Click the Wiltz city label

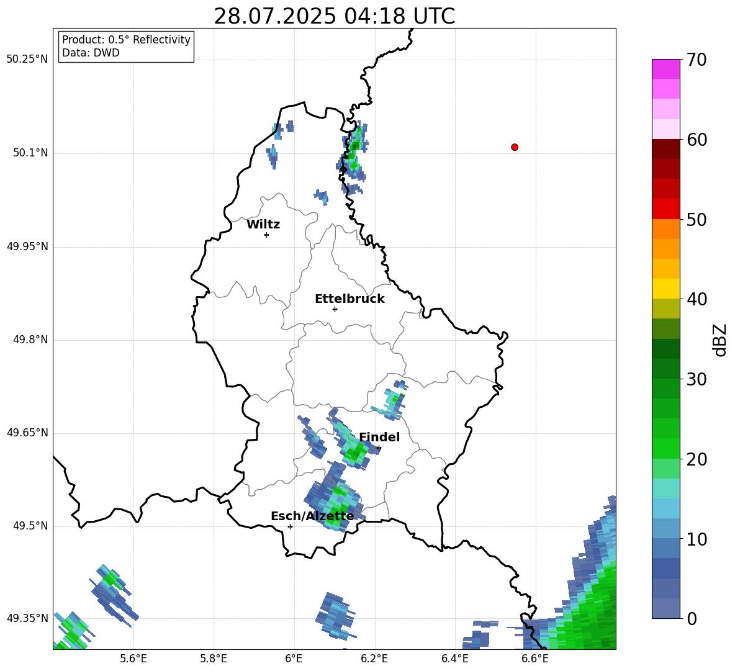(263, 225)
